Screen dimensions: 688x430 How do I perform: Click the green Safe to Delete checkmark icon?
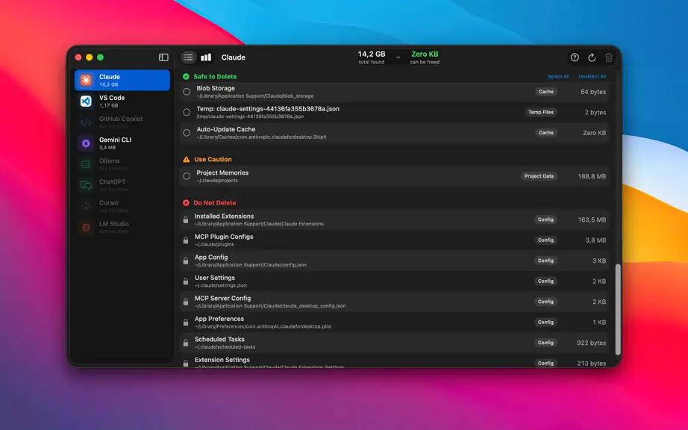186,76
